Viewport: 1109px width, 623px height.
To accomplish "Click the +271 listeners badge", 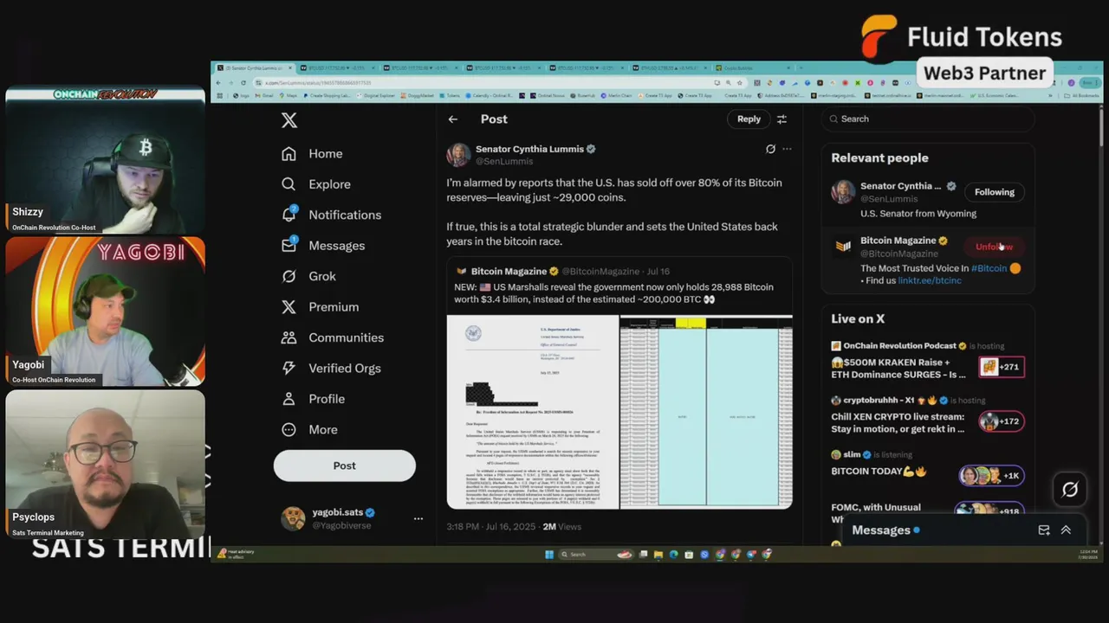I will click(x=1002, y=367).
